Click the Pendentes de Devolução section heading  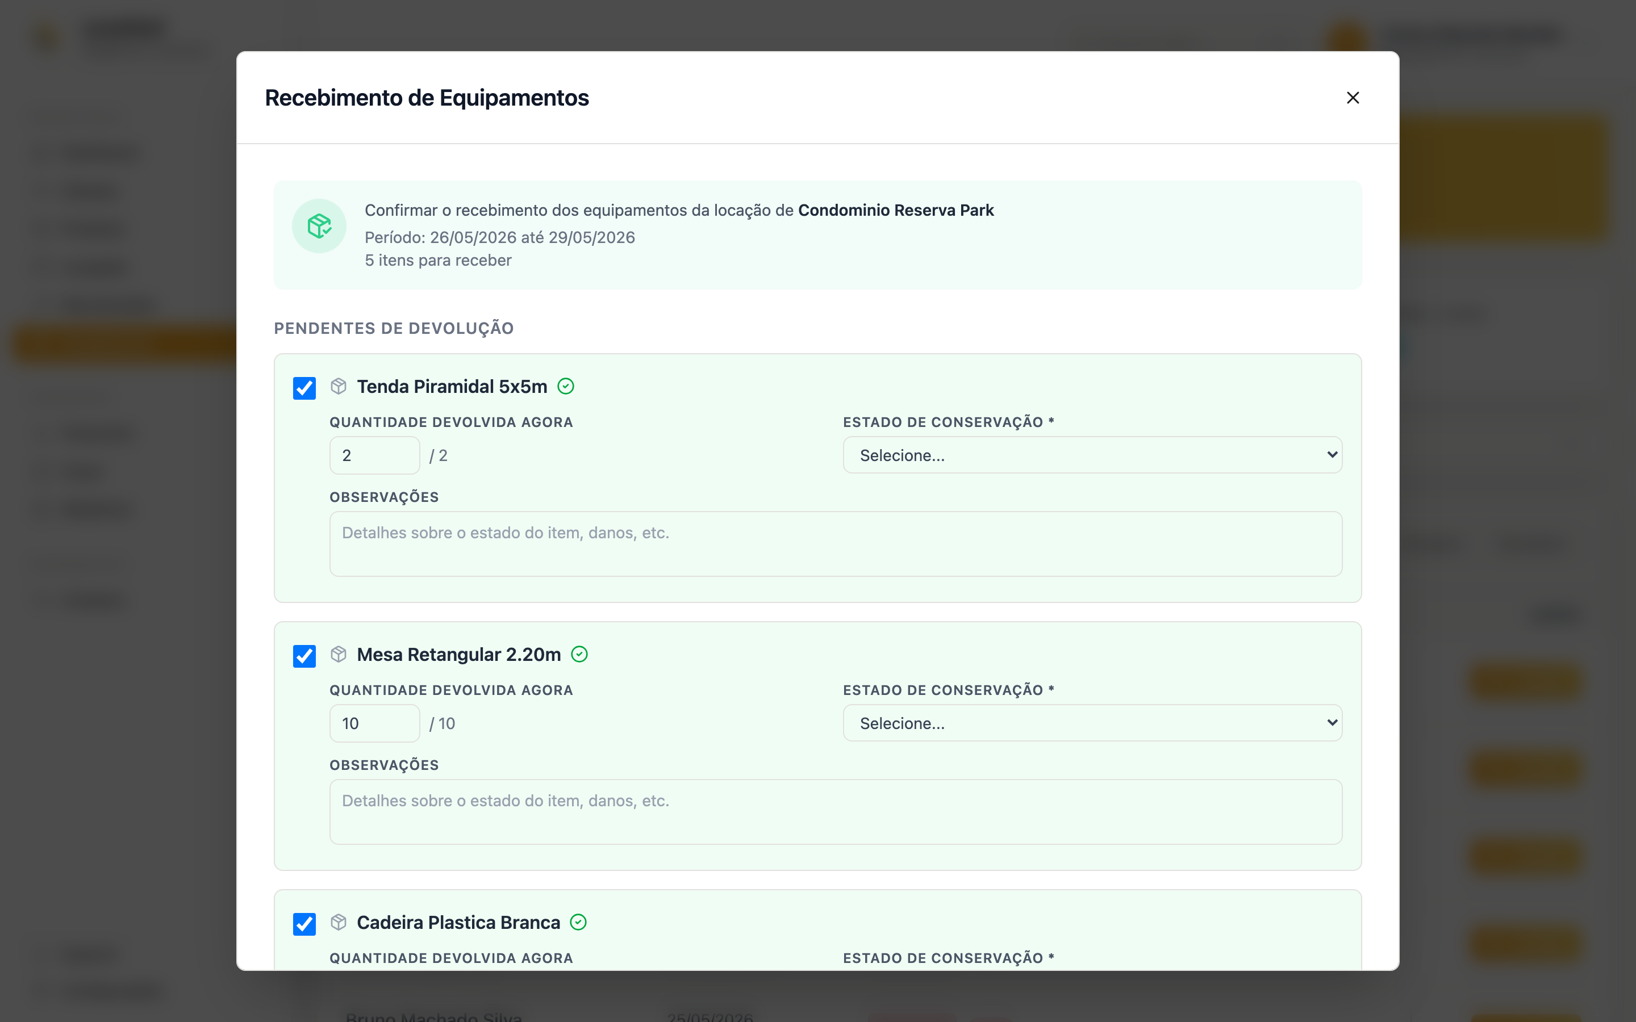click(x=394, y=329)
